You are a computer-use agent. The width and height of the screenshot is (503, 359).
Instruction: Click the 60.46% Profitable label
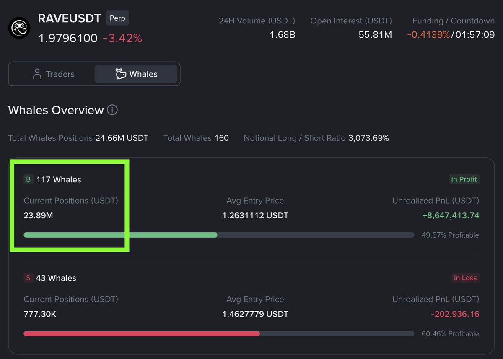pyautogui.click(x=450, y=333)
